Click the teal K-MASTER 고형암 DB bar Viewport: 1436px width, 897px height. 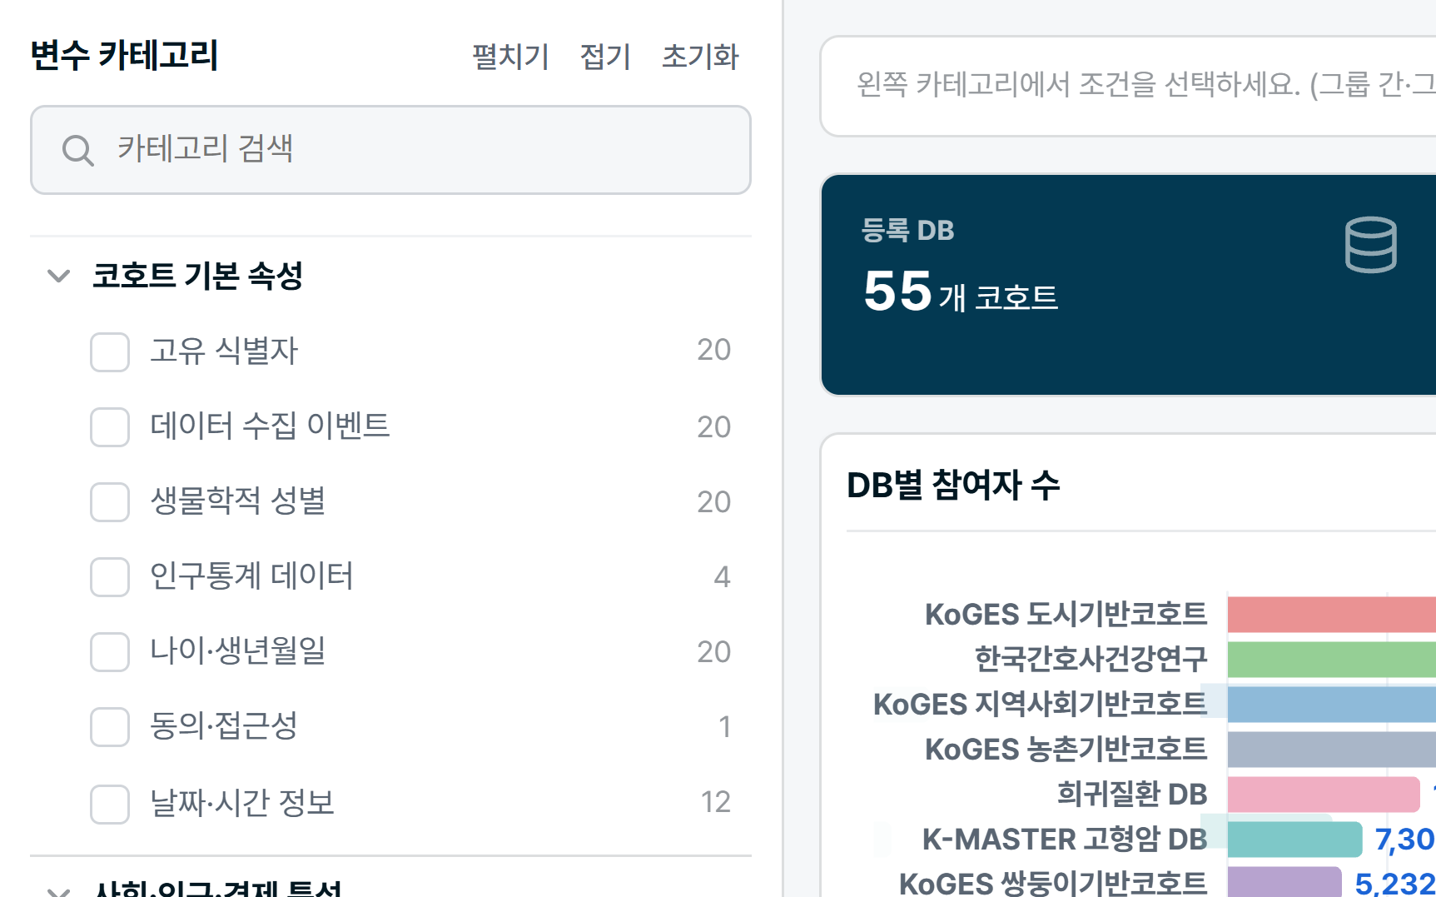coord(1294,840)
